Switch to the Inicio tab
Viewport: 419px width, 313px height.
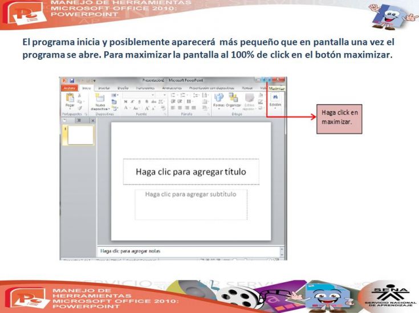(87, 88)
